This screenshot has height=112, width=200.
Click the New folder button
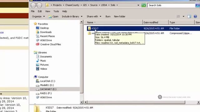(119, 16)
